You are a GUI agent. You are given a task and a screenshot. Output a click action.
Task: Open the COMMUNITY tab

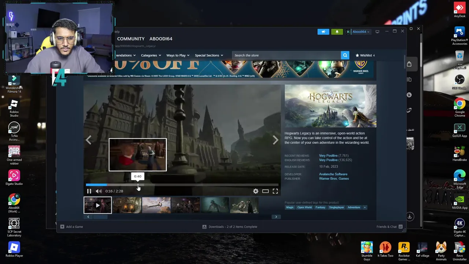click(x=131, y=38)
